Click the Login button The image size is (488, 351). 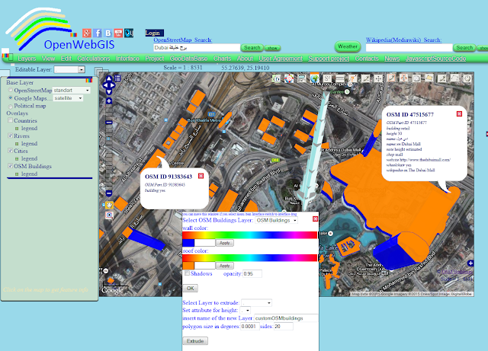pyautogui.click(x=154, y=33)
